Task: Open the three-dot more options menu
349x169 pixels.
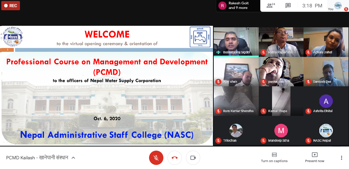Action: click(341, 158)
